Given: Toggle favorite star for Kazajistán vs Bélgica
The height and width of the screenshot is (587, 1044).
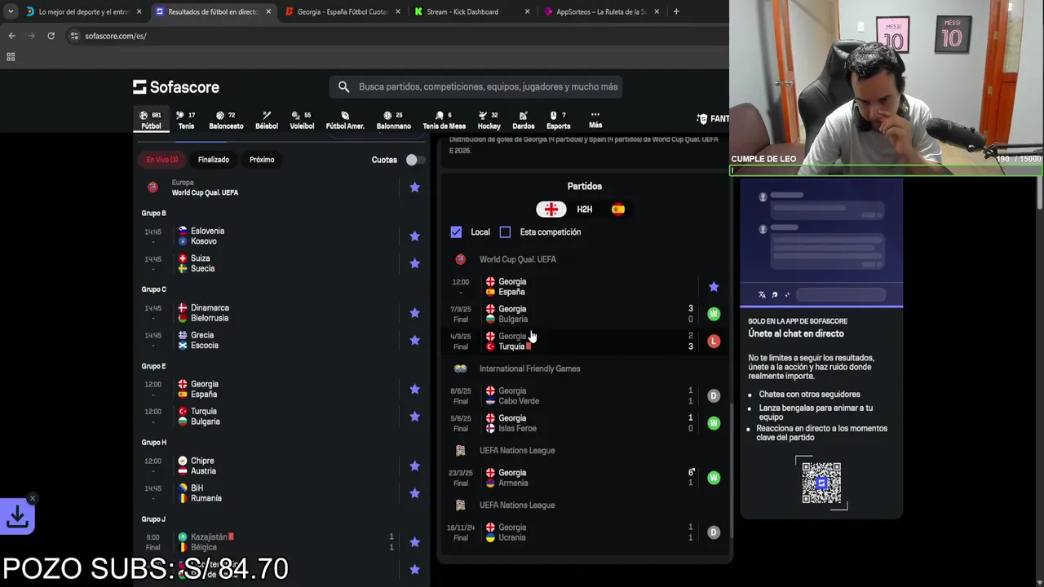Looking at the screenshot, I should [414, 542].
